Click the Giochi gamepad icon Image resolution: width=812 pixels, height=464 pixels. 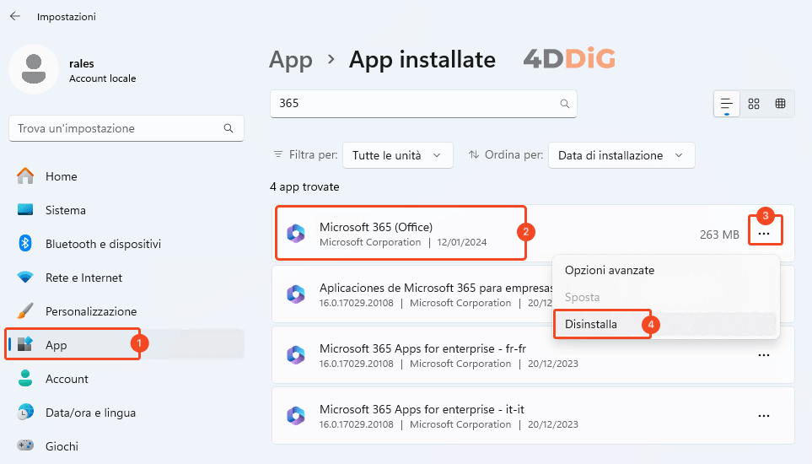25,445
